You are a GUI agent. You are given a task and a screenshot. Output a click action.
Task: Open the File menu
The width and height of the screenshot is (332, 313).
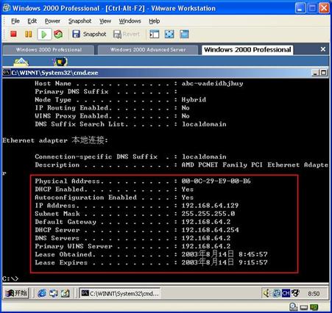(15, 21)
